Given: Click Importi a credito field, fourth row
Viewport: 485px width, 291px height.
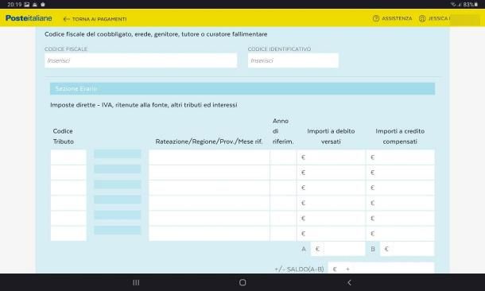Looking at the screenshot, I should tap(400, 203).
